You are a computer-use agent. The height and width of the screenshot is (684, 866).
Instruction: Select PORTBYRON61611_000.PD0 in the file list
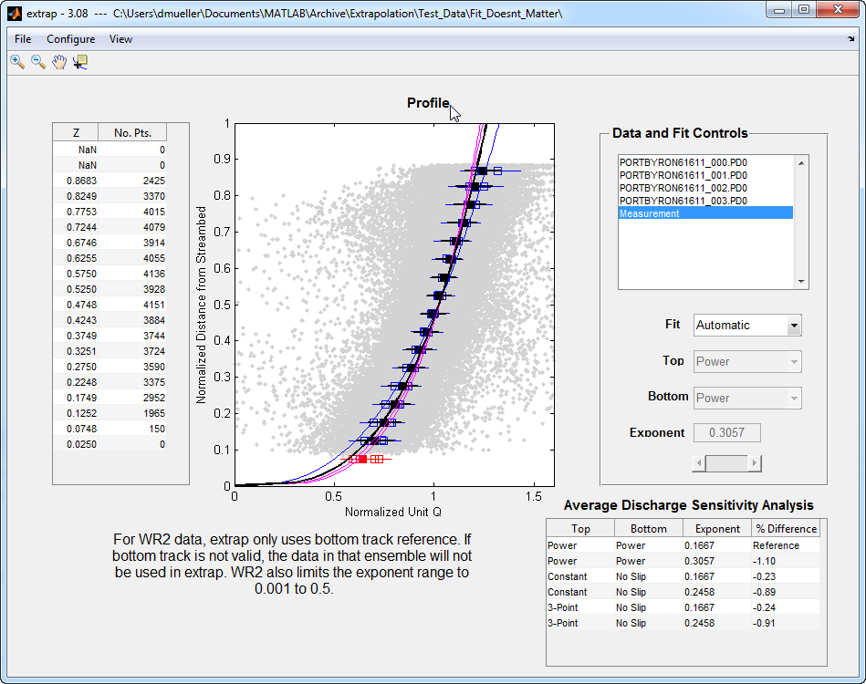683,162
